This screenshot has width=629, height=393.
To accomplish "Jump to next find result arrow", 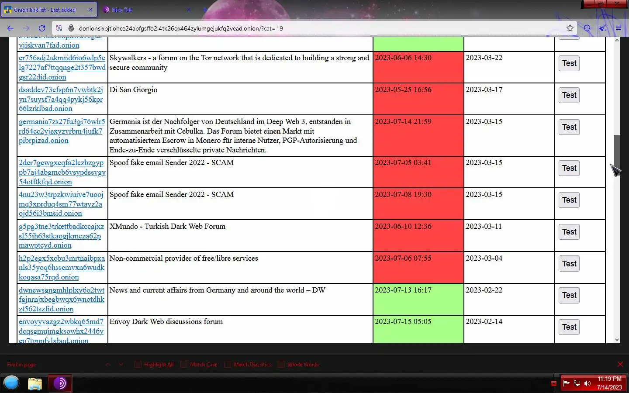I will [x=121, y=364].
